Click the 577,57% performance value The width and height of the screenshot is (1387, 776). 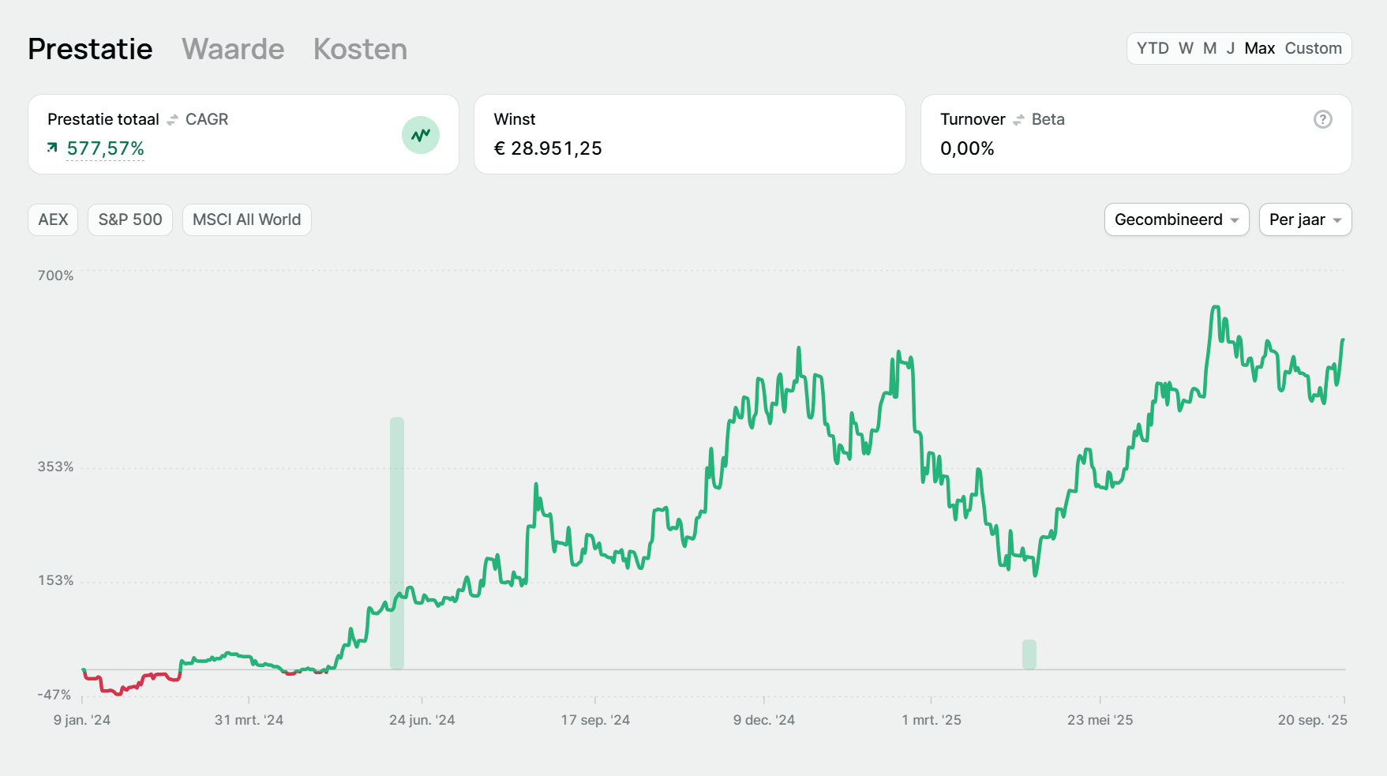click(106, 148)
